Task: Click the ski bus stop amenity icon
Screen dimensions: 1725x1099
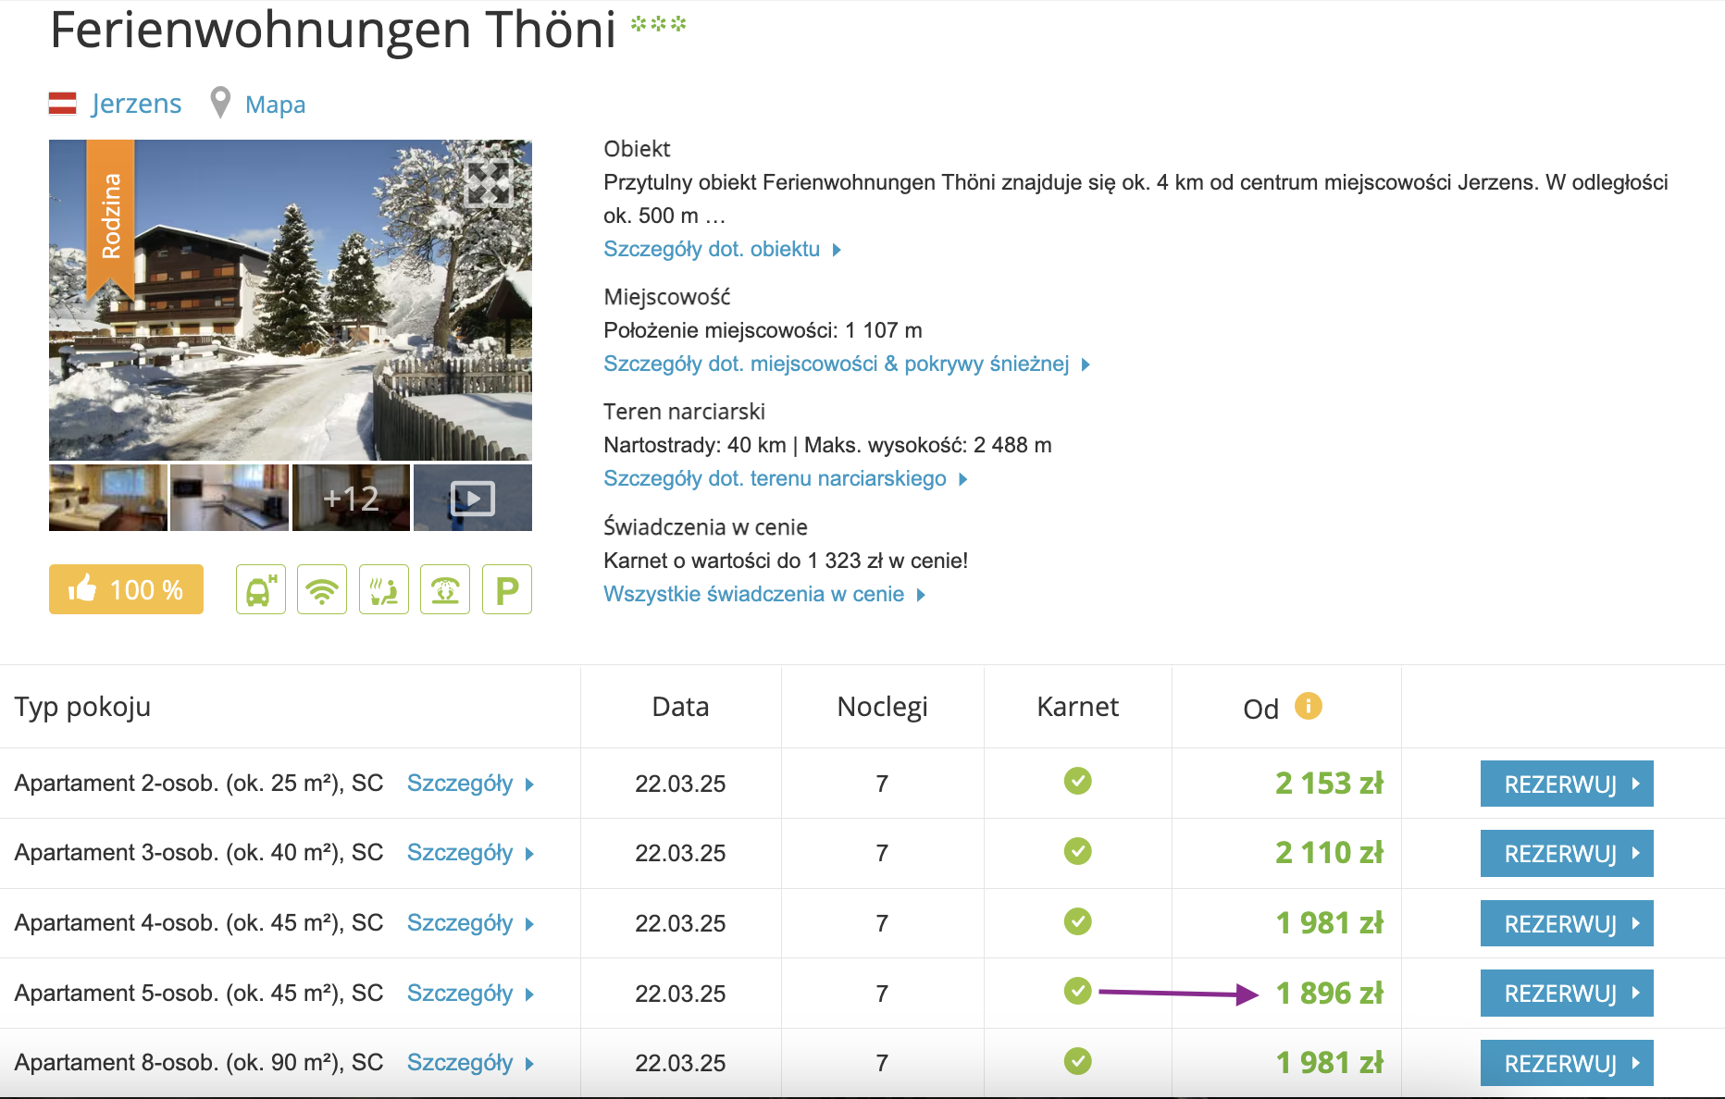Action: point(261,589)
